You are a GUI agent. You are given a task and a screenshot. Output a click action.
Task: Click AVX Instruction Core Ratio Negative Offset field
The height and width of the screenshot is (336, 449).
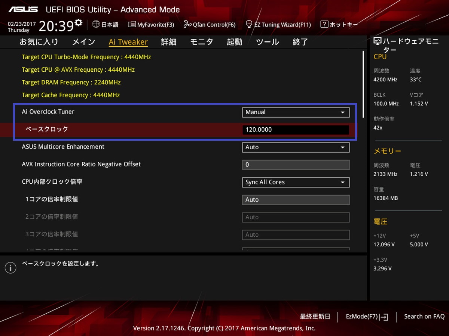click(x=296, y=165)
